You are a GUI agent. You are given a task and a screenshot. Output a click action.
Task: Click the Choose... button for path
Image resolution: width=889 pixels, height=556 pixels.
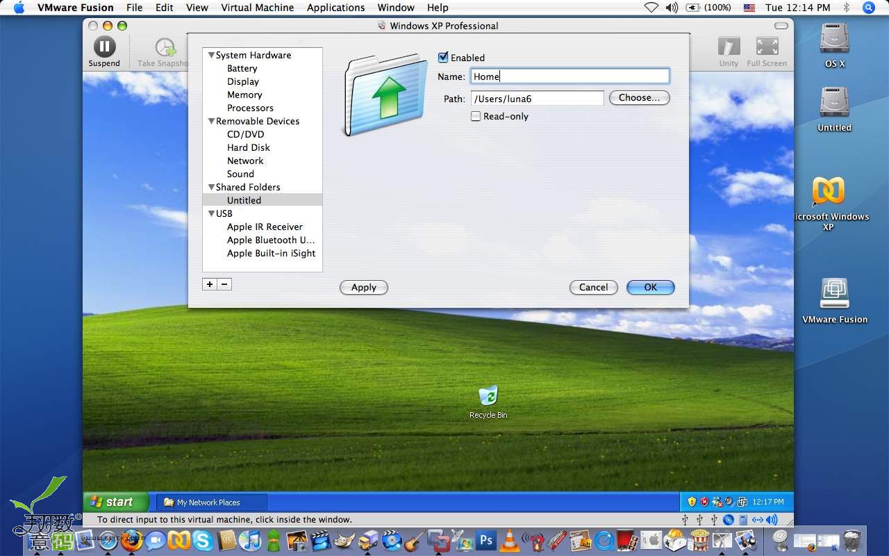(x=639, y=97)
